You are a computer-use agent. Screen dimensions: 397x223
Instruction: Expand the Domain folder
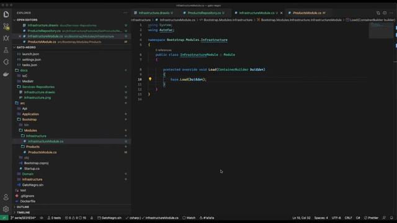(x=28, y=174)
